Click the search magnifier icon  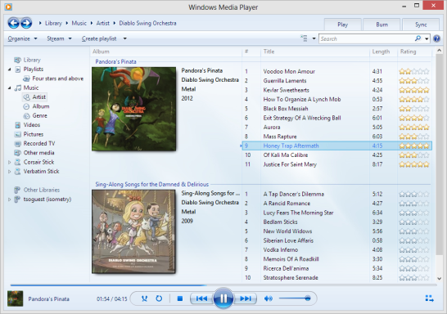tap(418, 38)
